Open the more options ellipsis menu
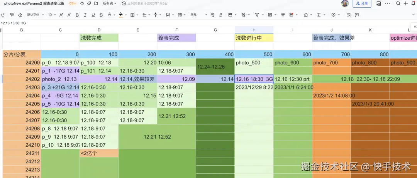The width and height of the screenshot is (417, 178). click(388, 3)
